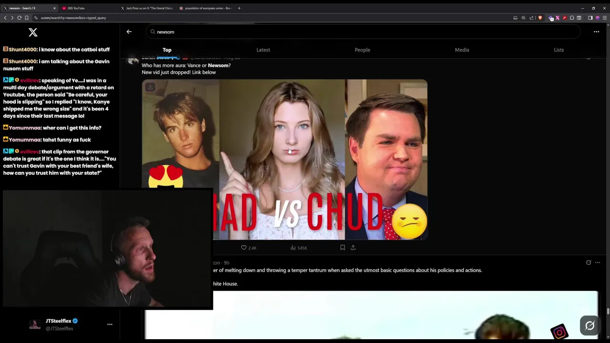
Task: Click the search box containing newsom
Action: pos(363,31)
